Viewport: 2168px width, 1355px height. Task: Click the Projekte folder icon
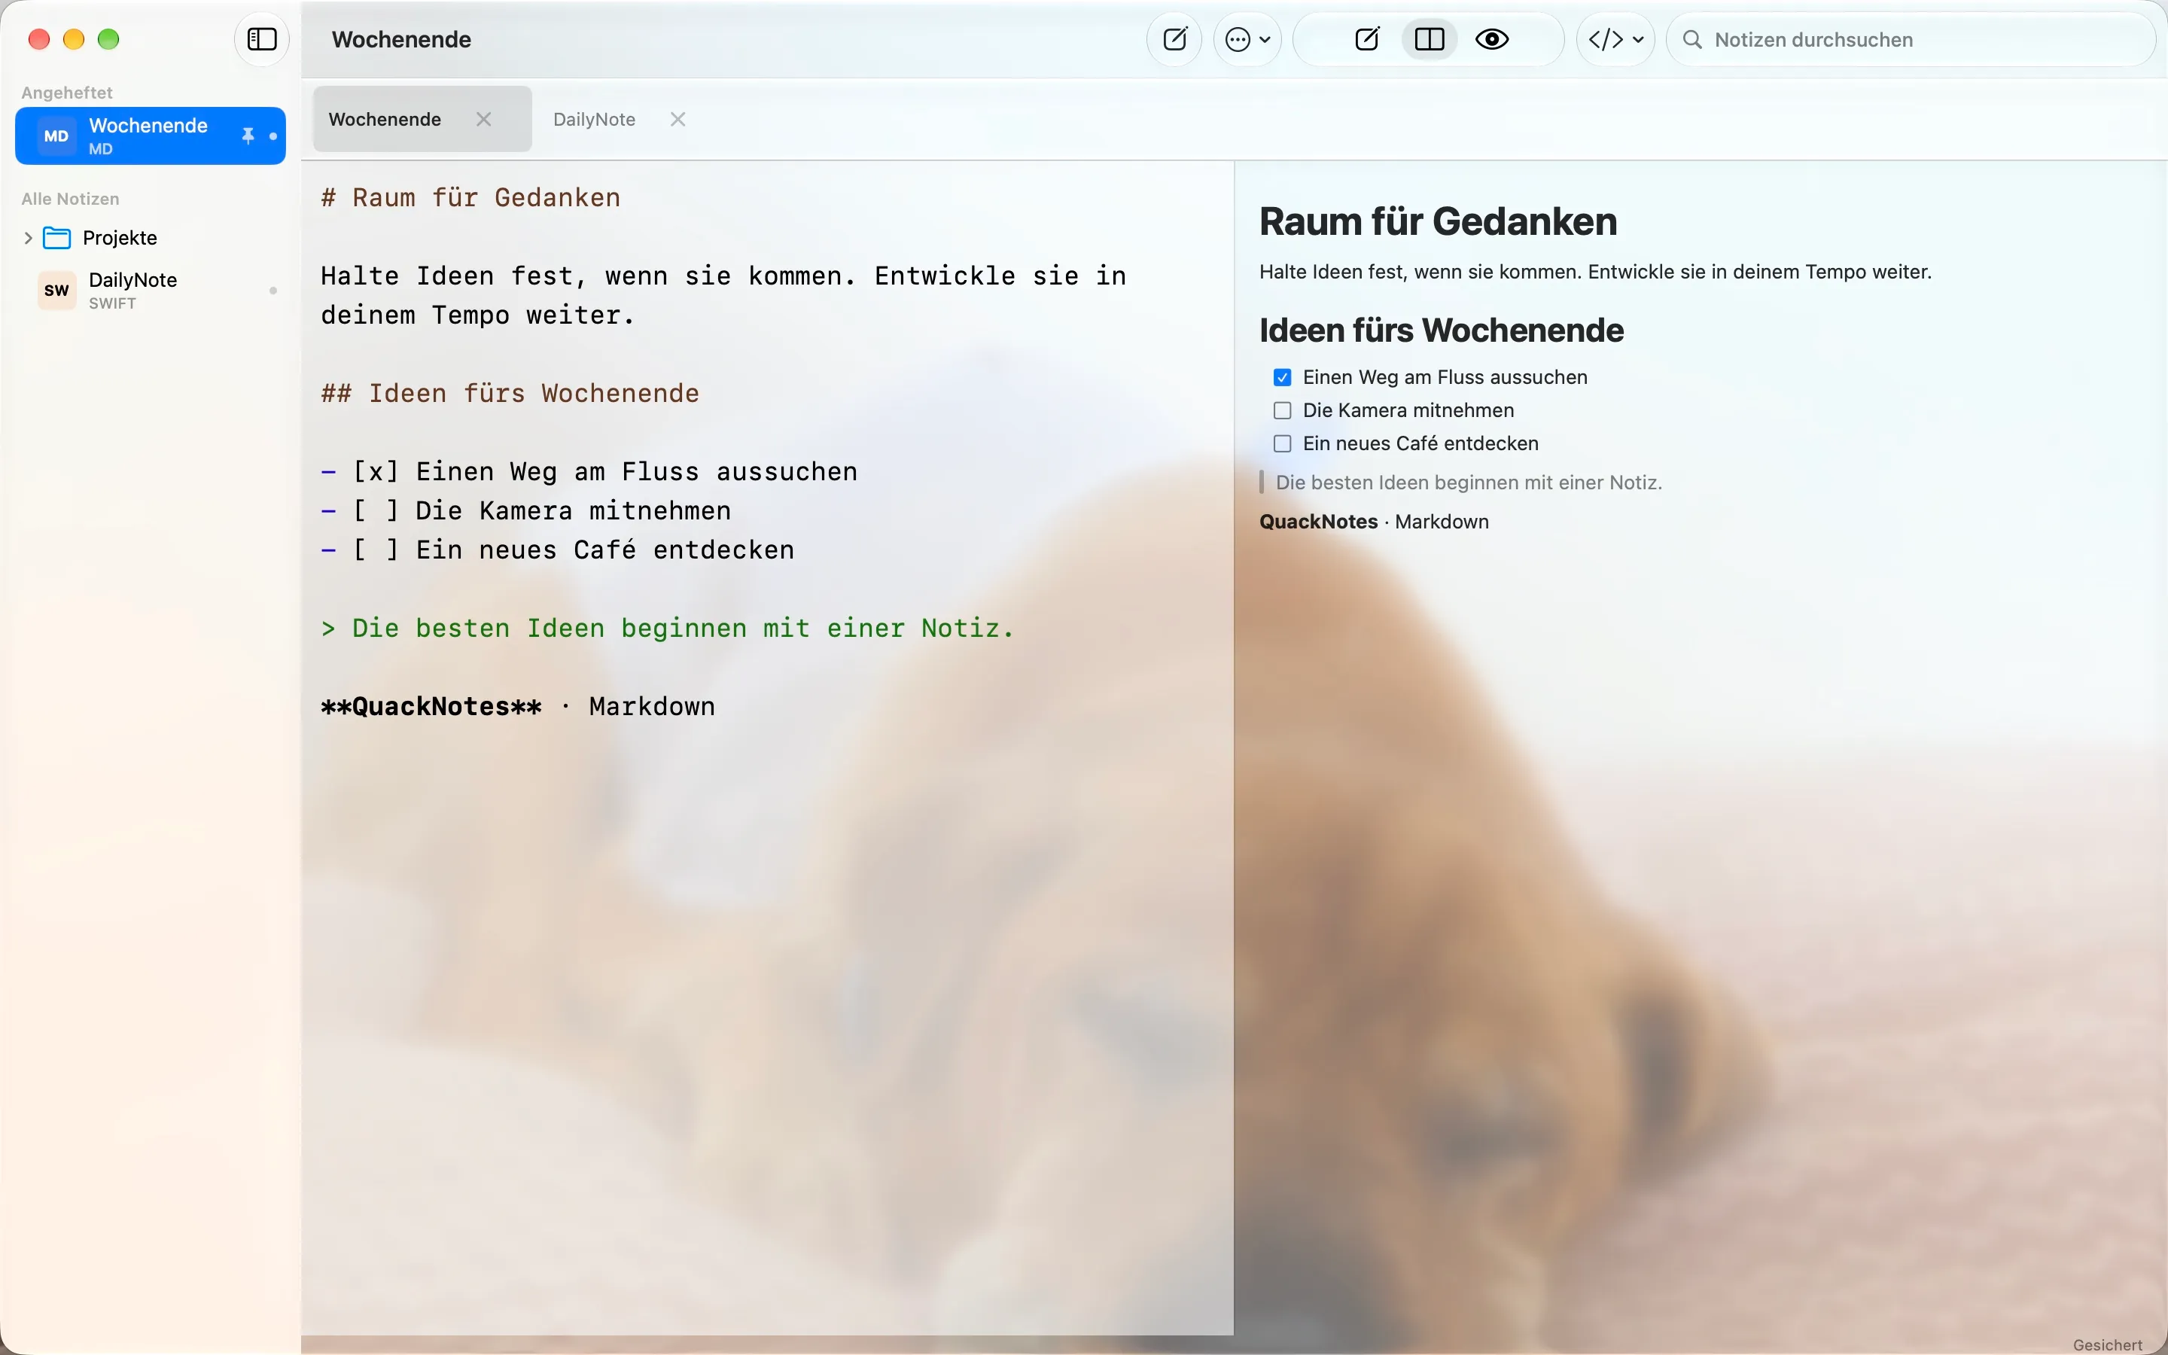pos(57,237)
